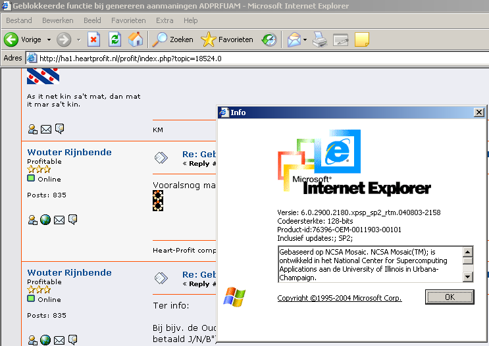This screenshot has height=346, width=489.
Task: Personal message icon under Frisian flag signature
Action: [60, 129]
